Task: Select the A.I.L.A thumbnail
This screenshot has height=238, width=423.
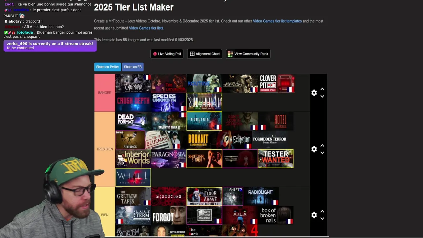Action: 240,215
